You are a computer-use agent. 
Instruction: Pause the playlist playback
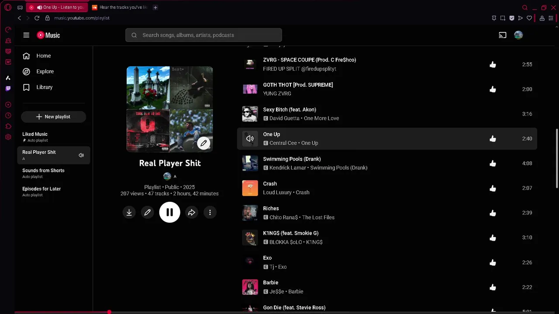[x=169, y=212]
